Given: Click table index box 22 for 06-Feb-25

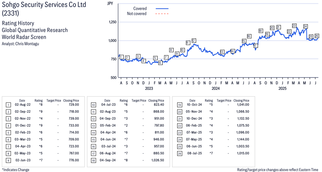Looking at the screenshot, I should click(x=180, y=126).
